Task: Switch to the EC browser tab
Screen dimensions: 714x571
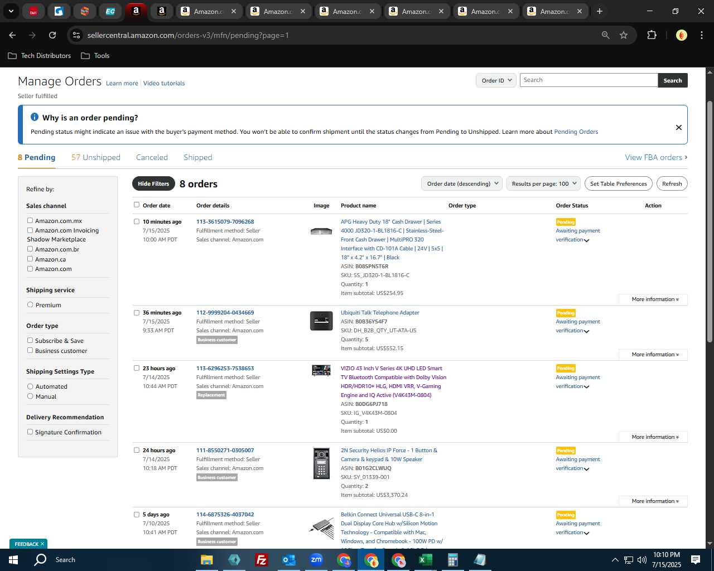Action: (110, 11)
